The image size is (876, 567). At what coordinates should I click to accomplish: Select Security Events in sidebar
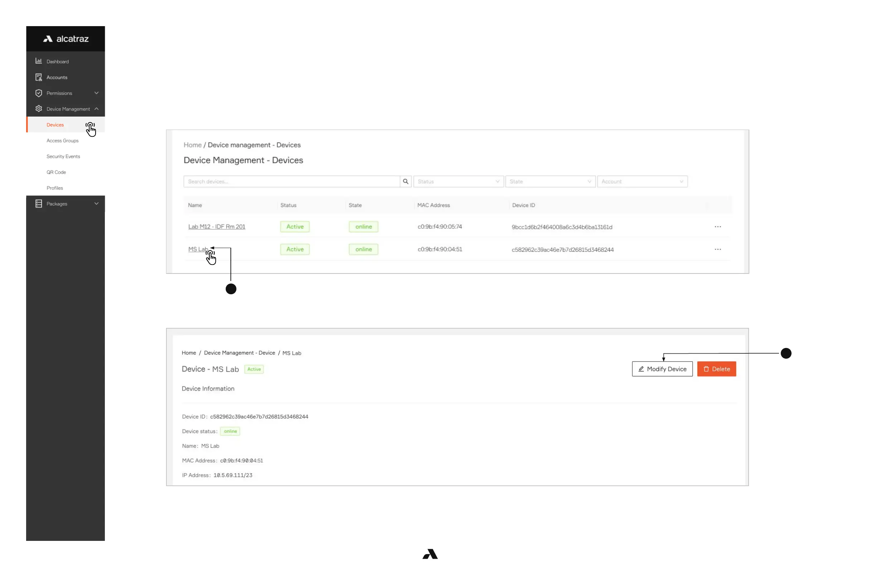(x=63, y=156)
